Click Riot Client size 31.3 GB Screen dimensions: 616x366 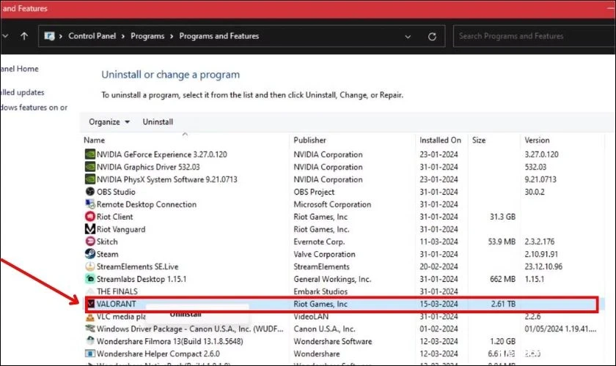[x=502, y=217]
